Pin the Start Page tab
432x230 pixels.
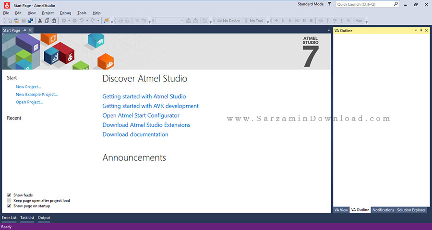[x=24, y=30]
